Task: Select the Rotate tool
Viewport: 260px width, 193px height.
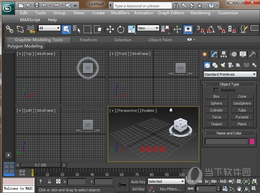Action: tap(121, 29)
